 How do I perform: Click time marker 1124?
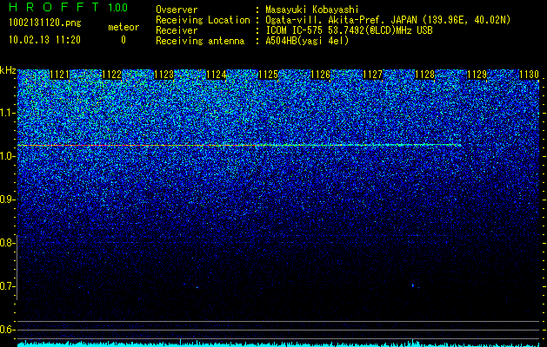point(216,75)
